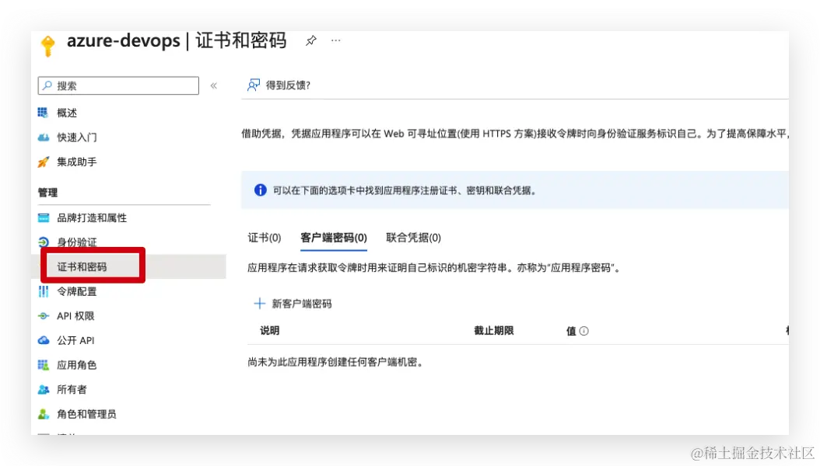Image resolution: width=820 pixels, height=466 pixels.
Task: Click the 应用角色 grid icon
Action: pos(44,365)
